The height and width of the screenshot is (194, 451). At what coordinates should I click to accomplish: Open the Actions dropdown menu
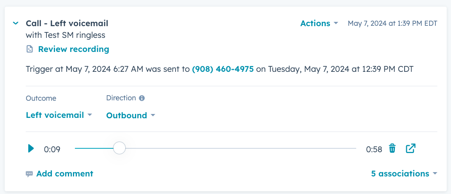click(x=319, y=23)
